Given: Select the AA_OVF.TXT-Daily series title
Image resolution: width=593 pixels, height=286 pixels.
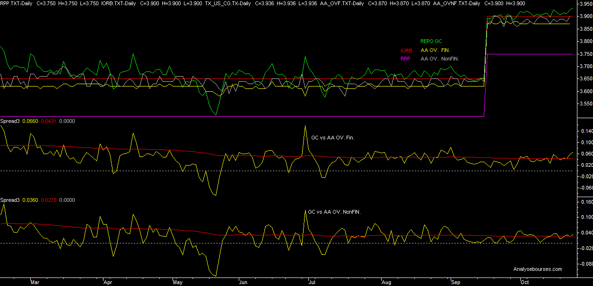Looking at the screenshot, I should pos(343,3).
